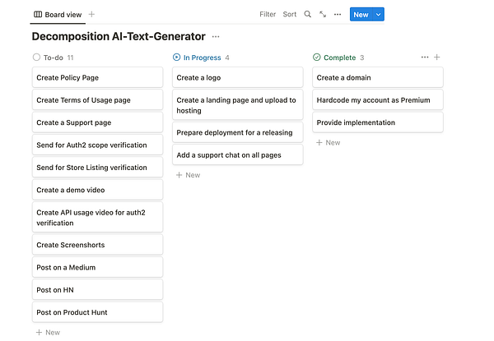Click the In Progress status icon

coord(177,58)
